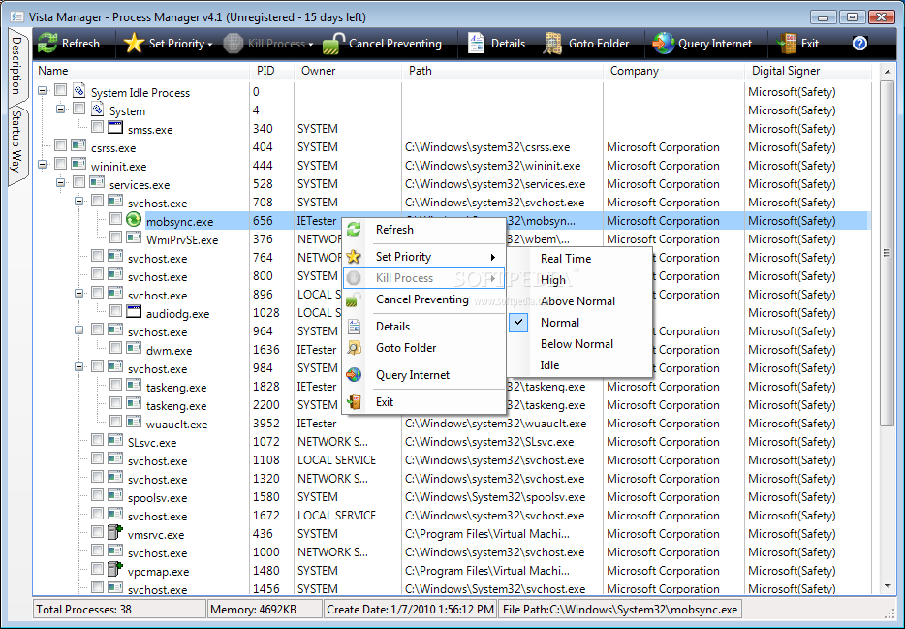Click the audiodg.exe window icon

tap(134, 312)
